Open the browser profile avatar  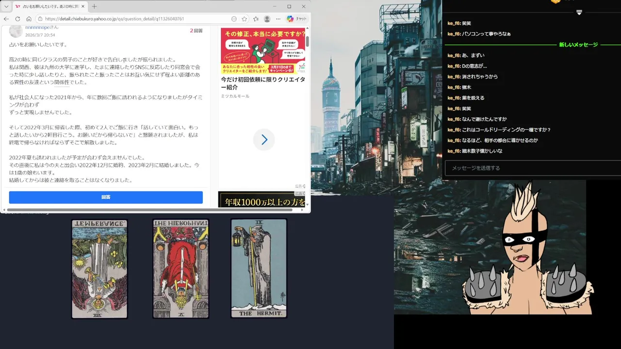tap(267, 19)
